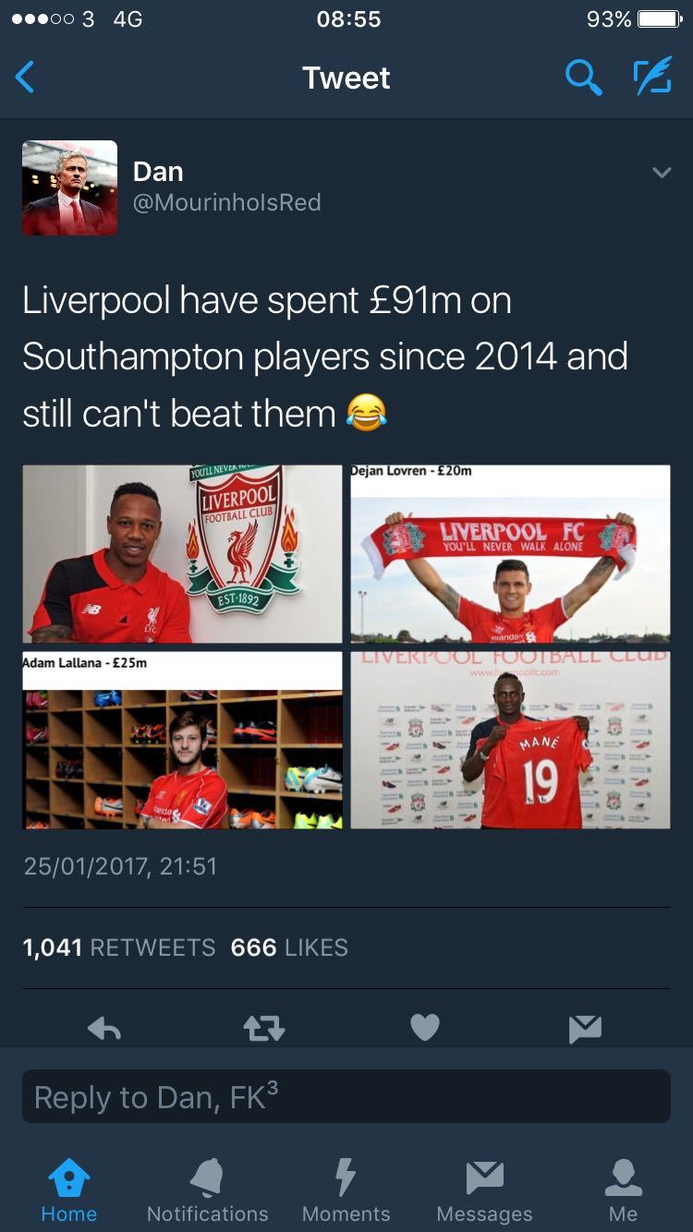Tap the Reply to Dan input field
Image resolution: width=693 pixels, height=1232 pixels.
point(346,1096)
